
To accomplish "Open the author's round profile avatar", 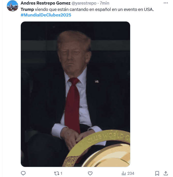I will (x=12, y=6).
